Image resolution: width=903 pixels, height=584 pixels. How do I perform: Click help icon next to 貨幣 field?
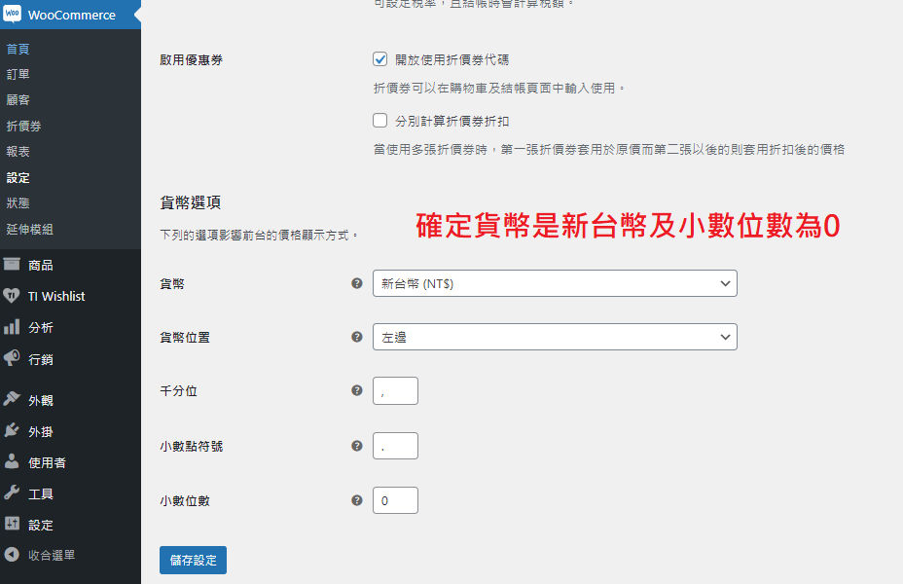(x=356, y=283)
